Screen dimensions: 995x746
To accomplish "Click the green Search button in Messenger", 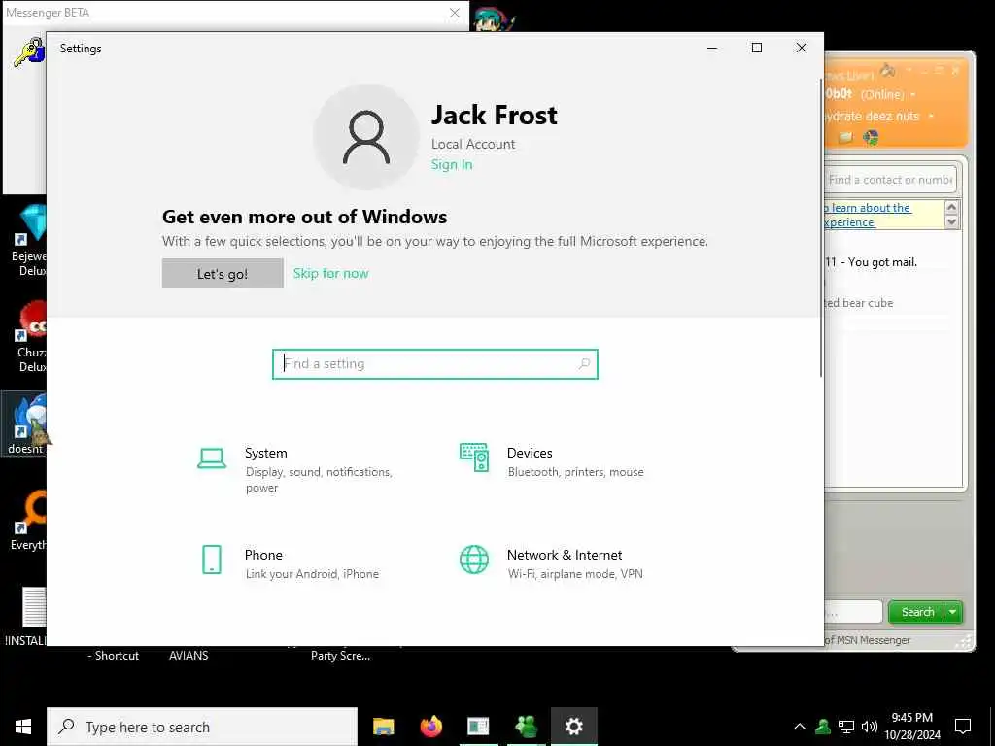I will [x=917, y=612].
